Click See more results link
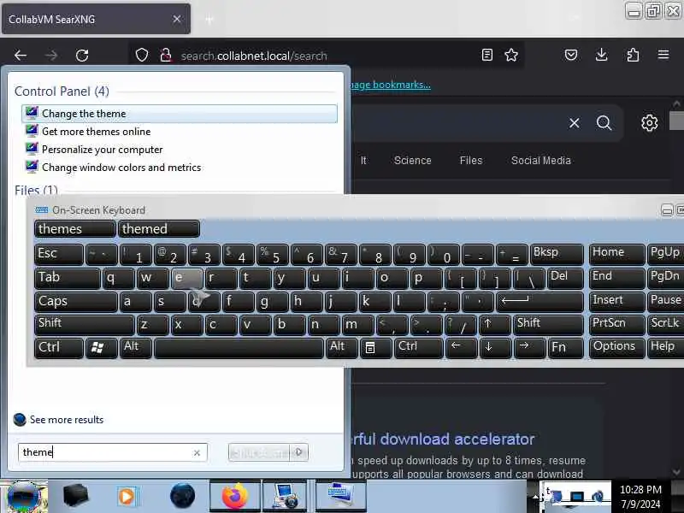 [67, 420]
